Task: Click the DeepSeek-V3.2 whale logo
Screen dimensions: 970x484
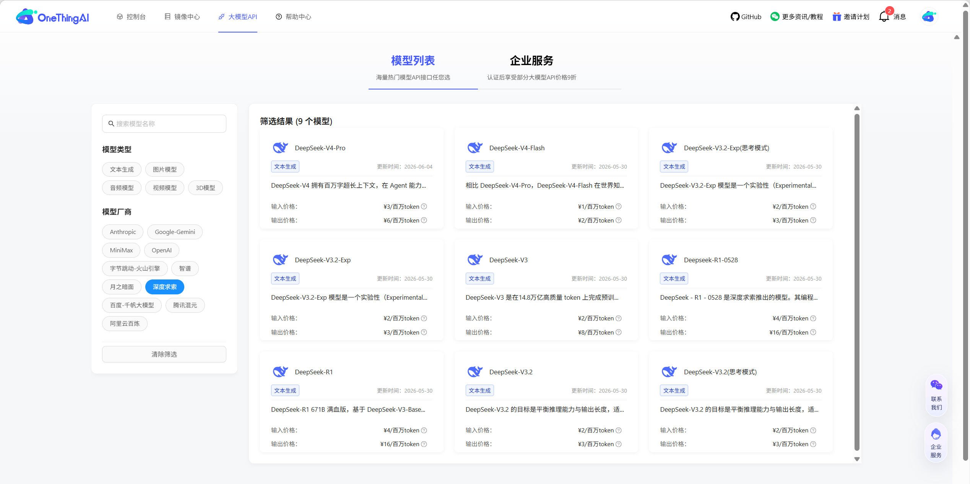Action: (475, 372)
